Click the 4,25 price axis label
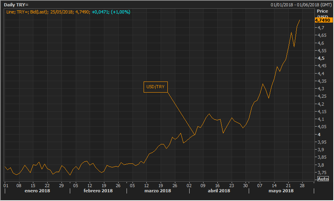Viewport: 334px width, 201px height. [322, 96]
